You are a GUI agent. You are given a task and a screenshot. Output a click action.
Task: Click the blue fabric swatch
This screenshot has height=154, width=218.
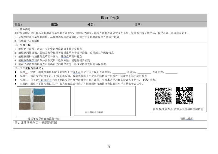tap(39, 91)
